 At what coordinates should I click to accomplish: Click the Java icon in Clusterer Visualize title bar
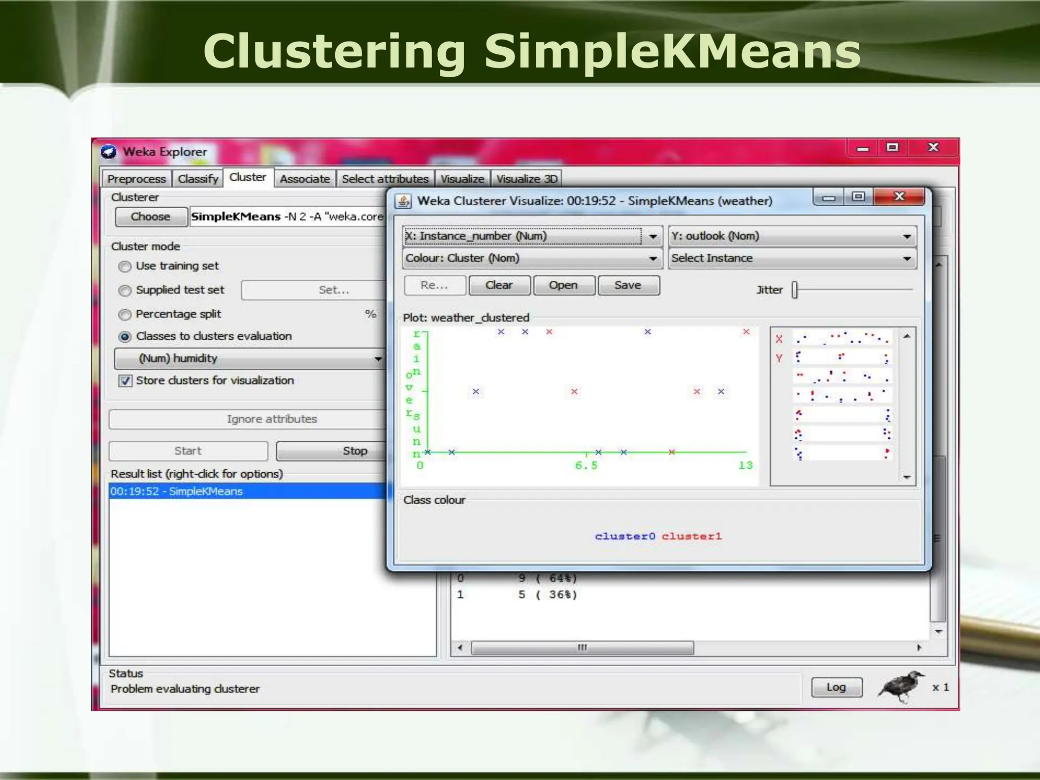(x=404, y=201)
